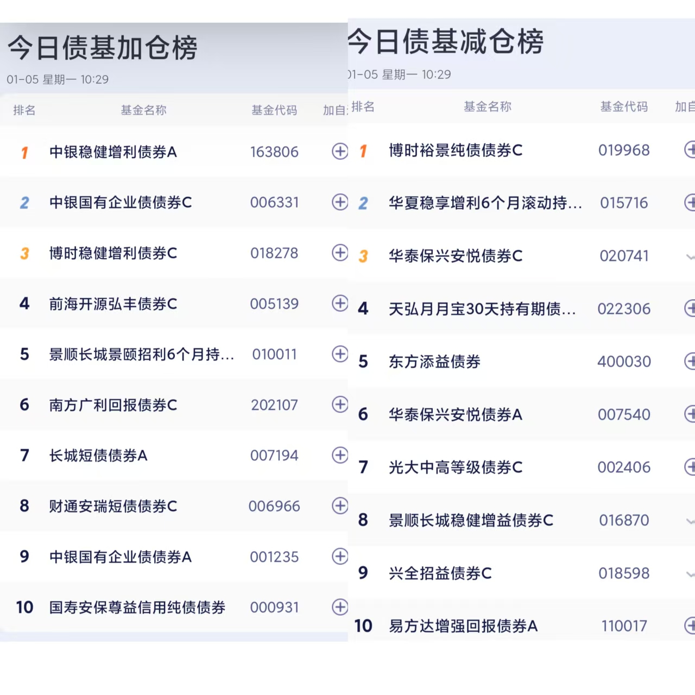Select fund code 001235

[274, 557]
